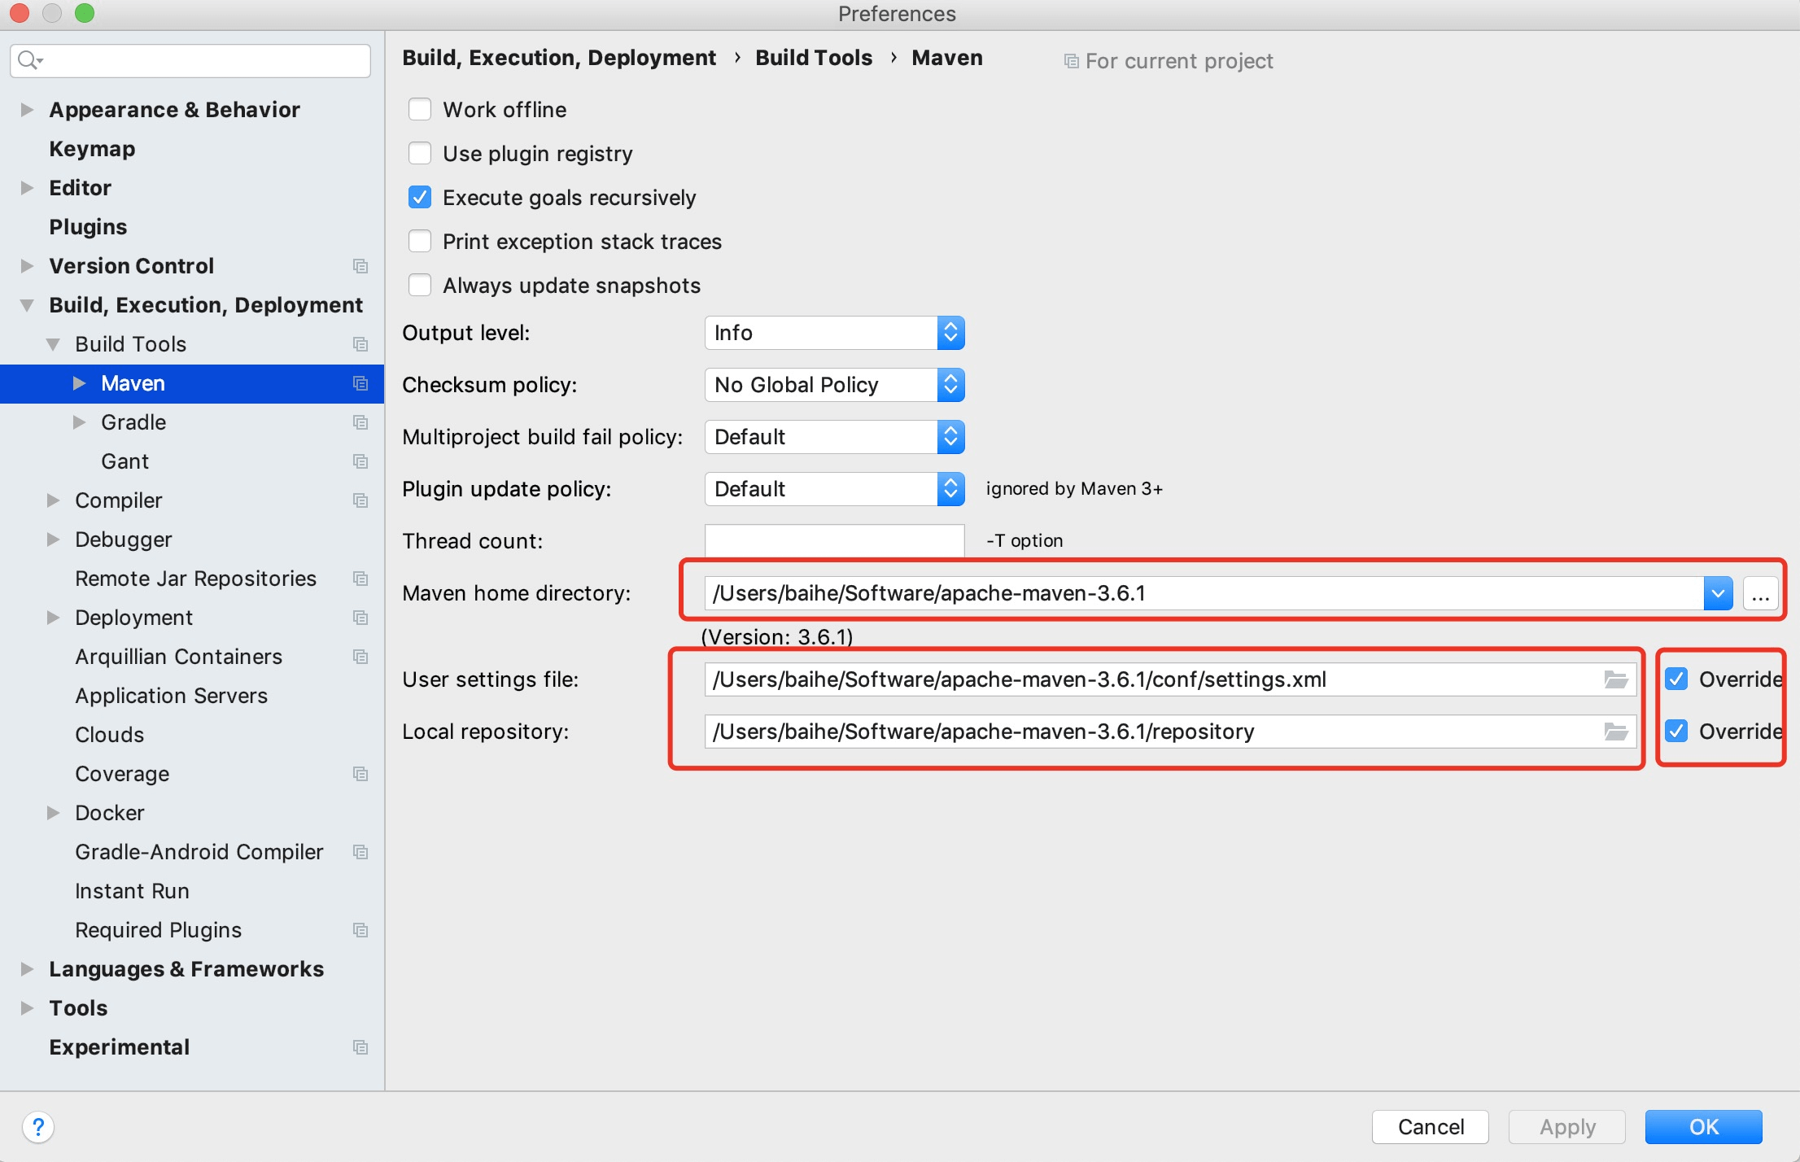The height and width of the screenshot is (1162, 1800).
Task: Toggle Always update snapshots checkbox
Action: click(x=418, y=286)
